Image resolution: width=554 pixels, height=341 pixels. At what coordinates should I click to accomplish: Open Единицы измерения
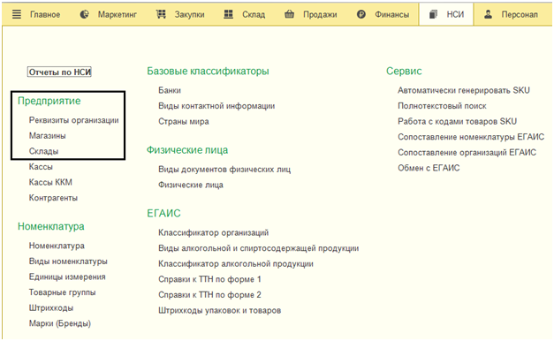click(x=67, y=277)
